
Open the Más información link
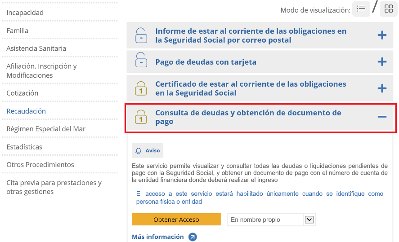(158, 237)
